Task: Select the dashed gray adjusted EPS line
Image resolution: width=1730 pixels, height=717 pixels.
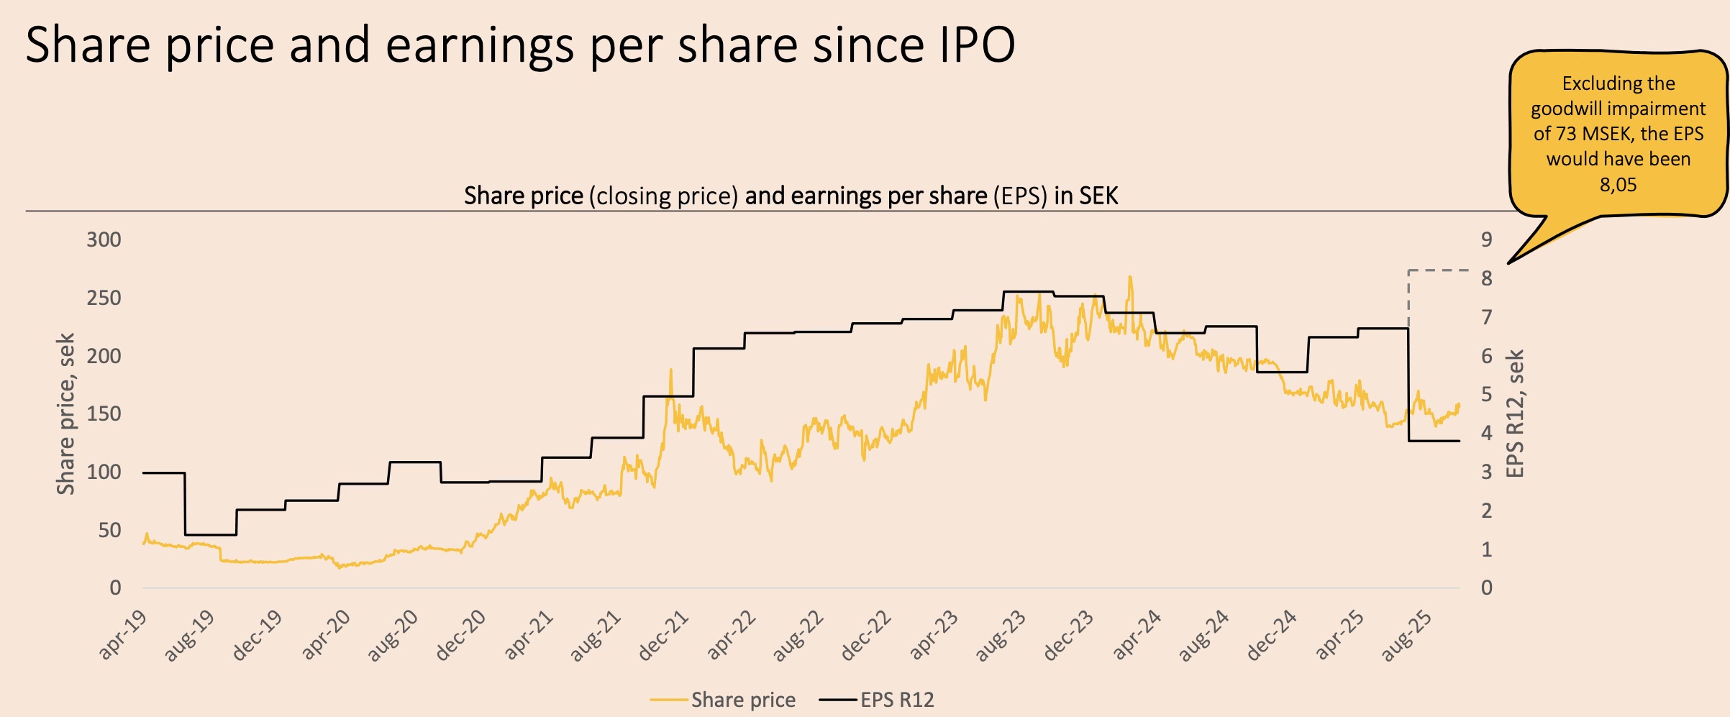Action: pos(1439,270)
